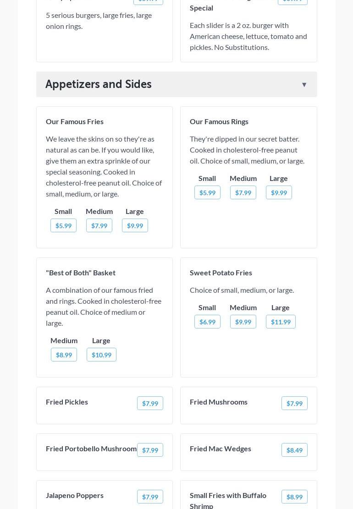Order Fried Mac Wedges at $8.49
Viewport: 353px width, 509px height.
pyautogui.click(x=294, y=450)
